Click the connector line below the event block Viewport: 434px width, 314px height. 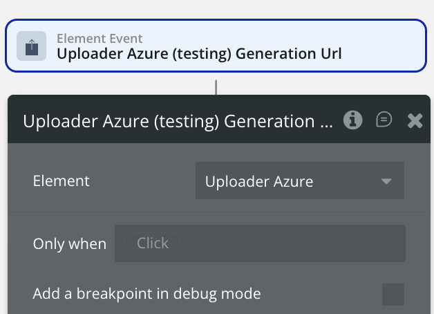pyautogui.click(x=216, y=86)
